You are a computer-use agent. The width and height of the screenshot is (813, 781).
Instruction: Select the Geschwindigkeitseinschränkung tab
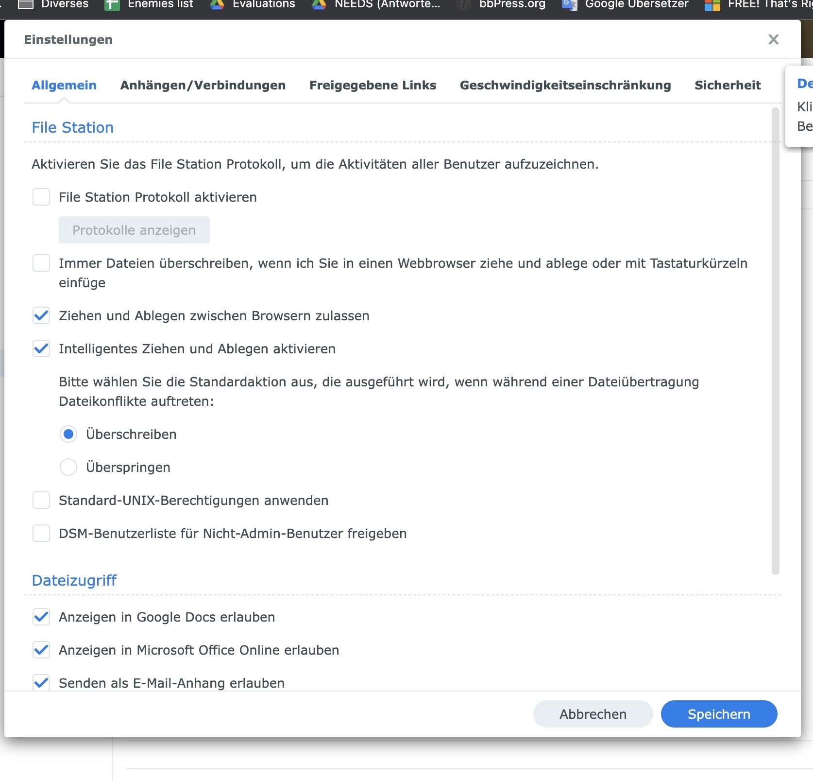[x=565, y=85]
